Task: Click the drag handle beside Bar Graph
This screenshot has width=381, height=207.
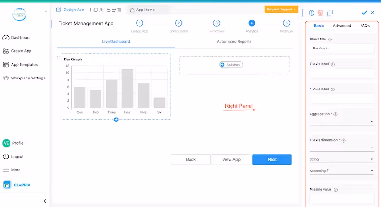Action: pyautogui.click(x=58, y=58)
